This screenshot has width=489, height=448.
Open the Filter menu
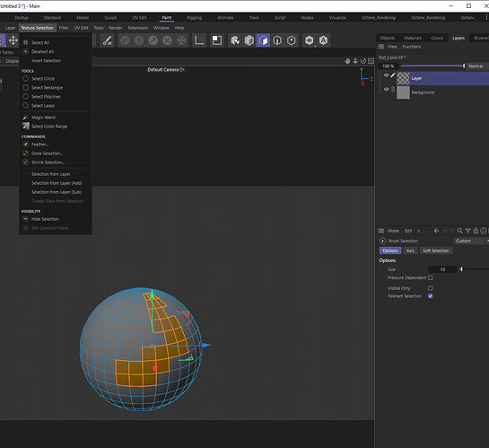click(64, 28)
